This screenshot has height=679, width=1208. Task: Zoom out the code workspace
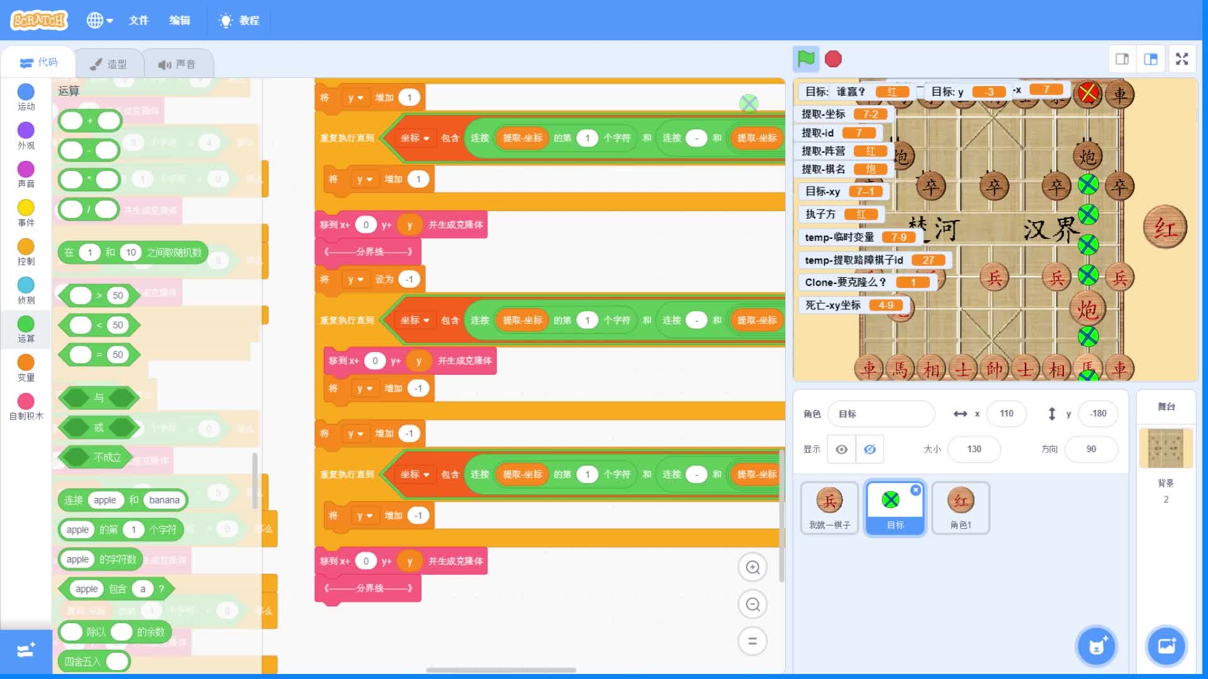pyautogui.click(x=752, y=604)
